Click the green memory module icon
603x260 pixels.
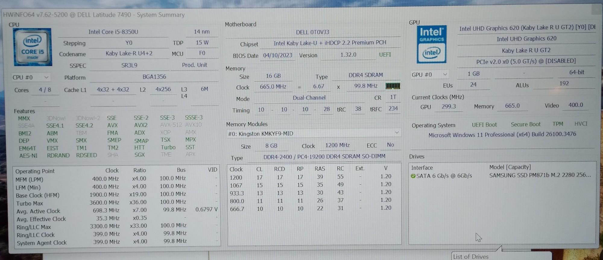coord(393,86)
